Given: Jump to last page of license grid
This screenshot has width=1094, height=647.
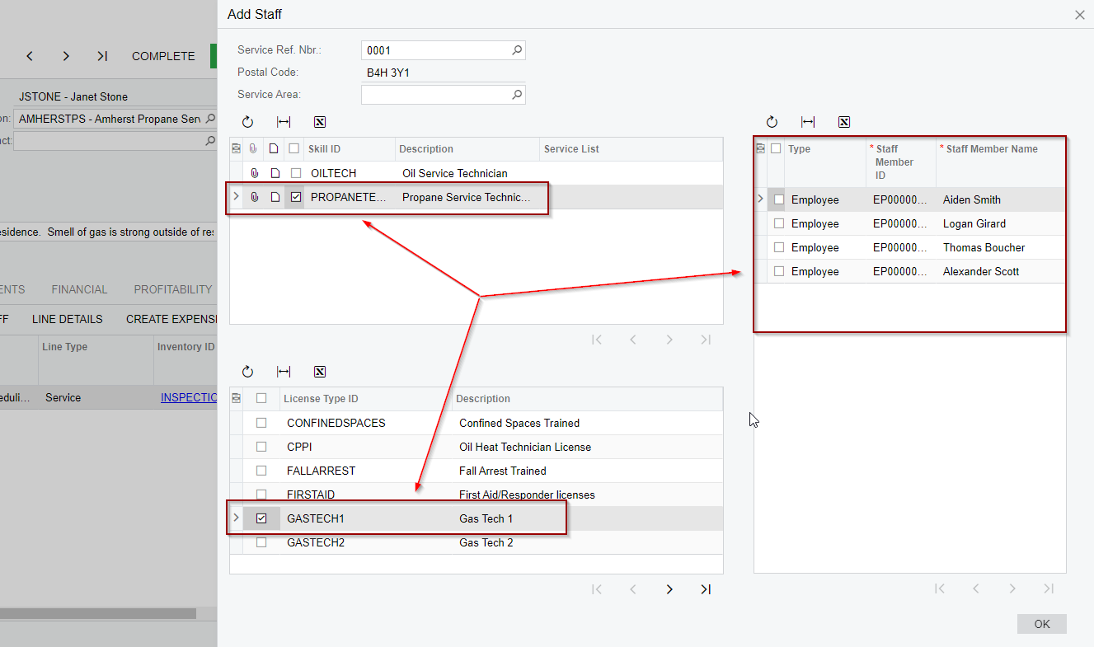Looking at the screenshot, I should point(706,589).
